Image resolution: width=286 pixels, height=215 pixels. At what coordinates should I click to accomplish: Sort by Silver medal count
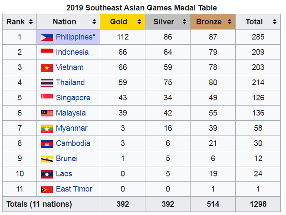coord(184,22)
